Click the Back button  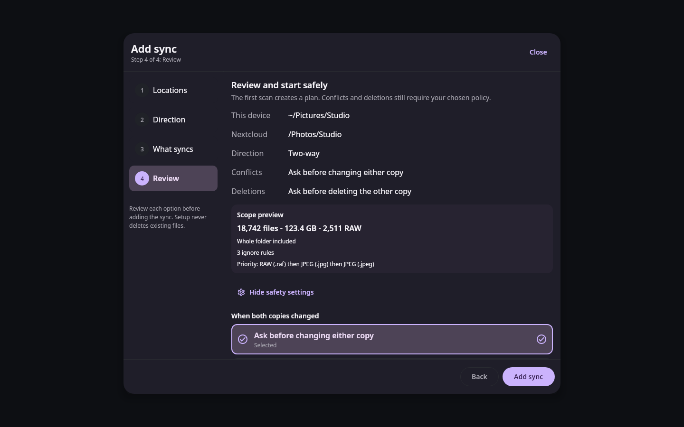[479, 377]
